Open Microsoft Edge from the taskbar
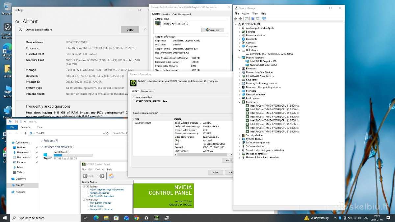Image resolution: width=395 pixels, height=222 pixels. pos(96,218)
